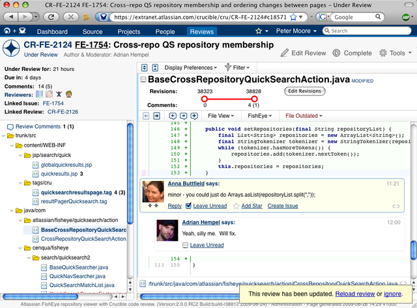Uncheck Leave Unread on Anna's comment

[189, 206]
